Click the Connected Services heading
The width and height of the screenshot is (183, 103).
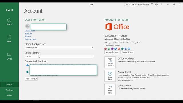(x=36, y=61)
